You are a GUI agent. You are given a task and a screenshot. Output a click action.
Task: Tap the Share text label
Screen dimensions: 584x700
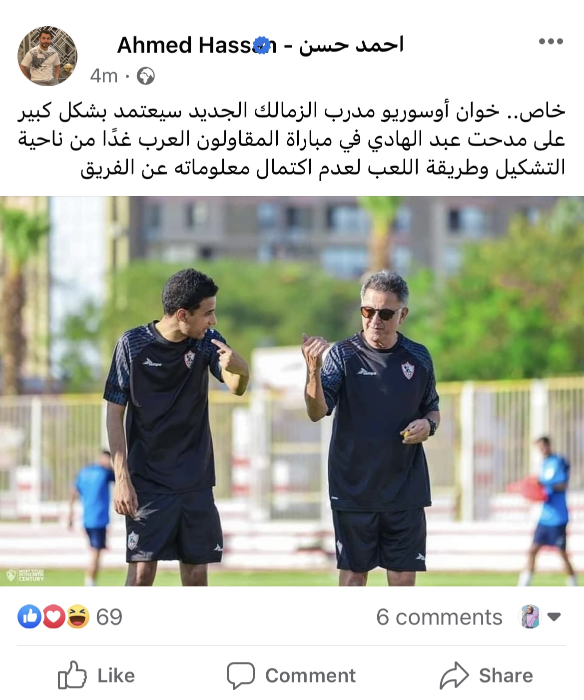(x=506, y=675)
